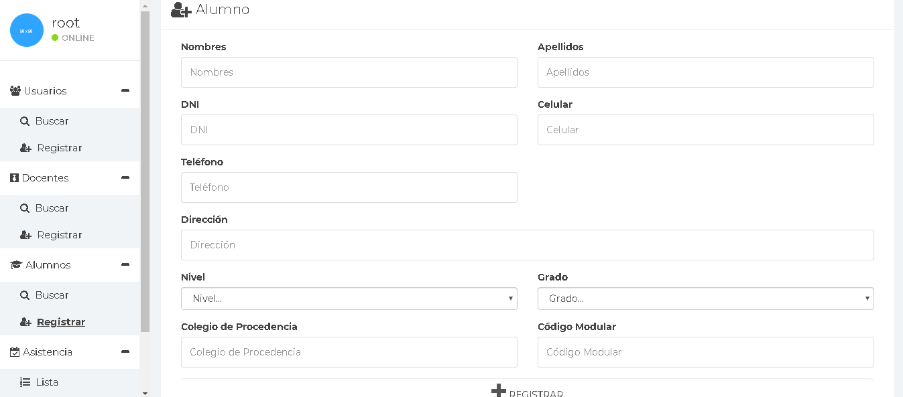Click add-user icon under Docentes Registrar
This screenshot has width=903, height=397.
point(25,235)
